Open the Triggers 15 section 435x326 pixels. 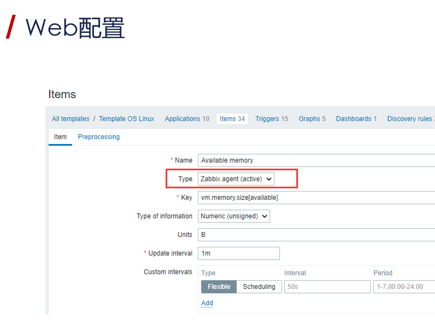tap(271, 119)
